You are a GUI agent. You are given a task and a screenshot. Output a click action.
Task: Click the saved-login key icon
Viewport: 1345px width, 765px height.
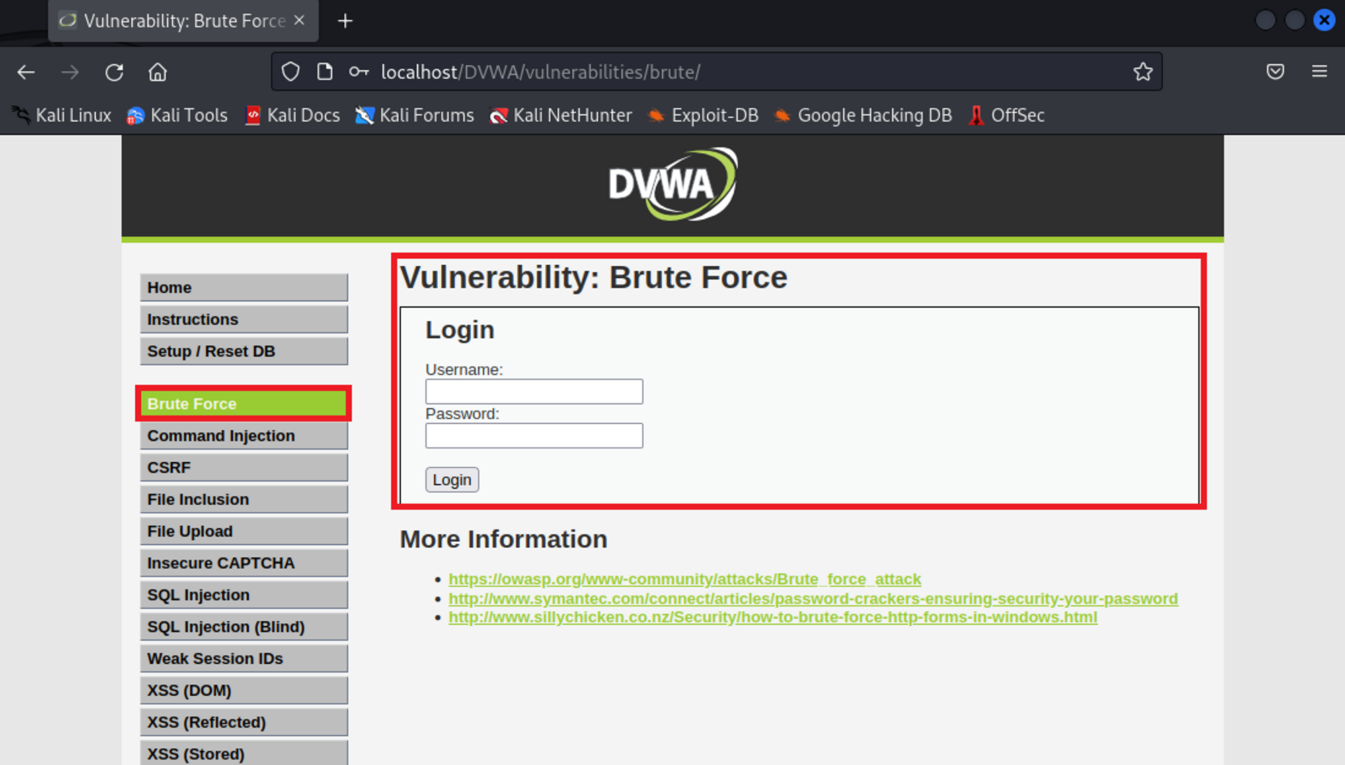pyautogui.click(x=358, y=72)
